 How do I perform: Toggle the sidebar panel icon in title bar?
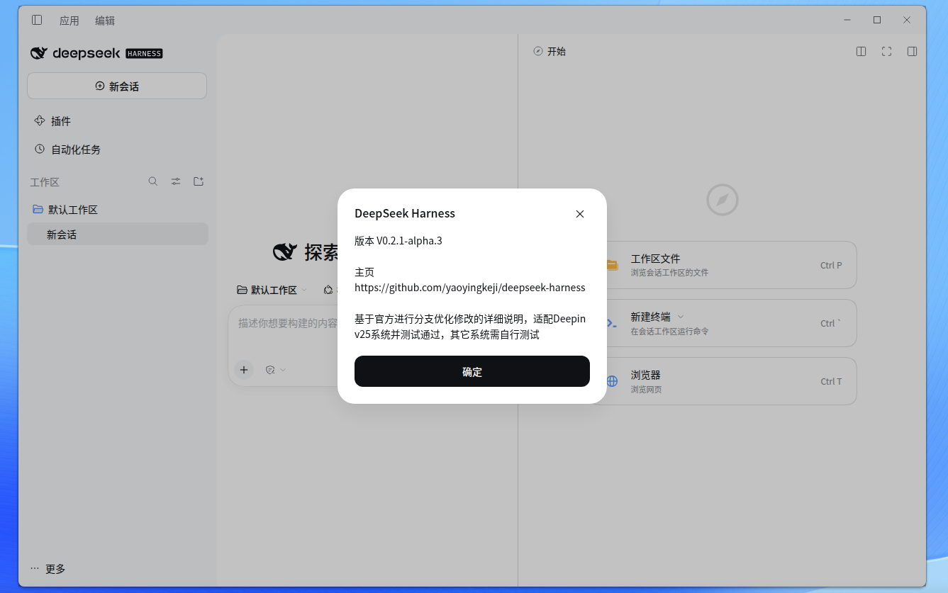click(37, 20)
